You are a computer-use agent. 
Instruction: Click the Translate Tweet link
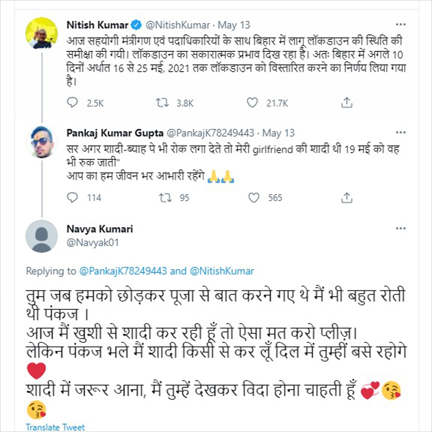point(55,427)
